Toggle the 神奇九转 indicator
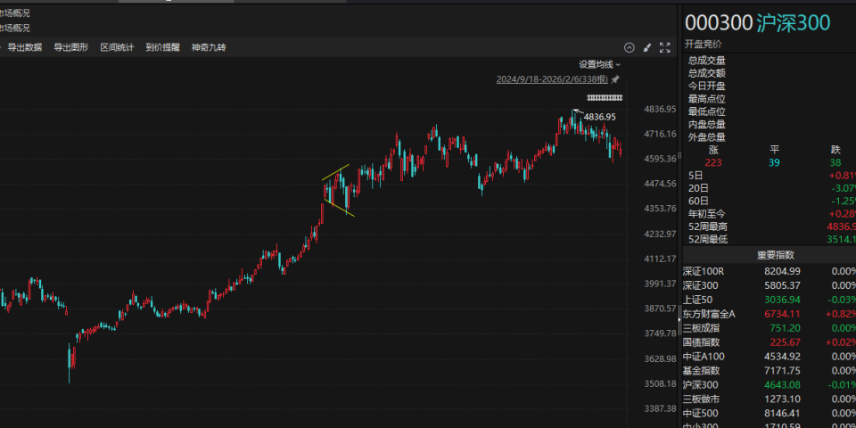Viewport: 856px width, 428px height. pos(209,47)
